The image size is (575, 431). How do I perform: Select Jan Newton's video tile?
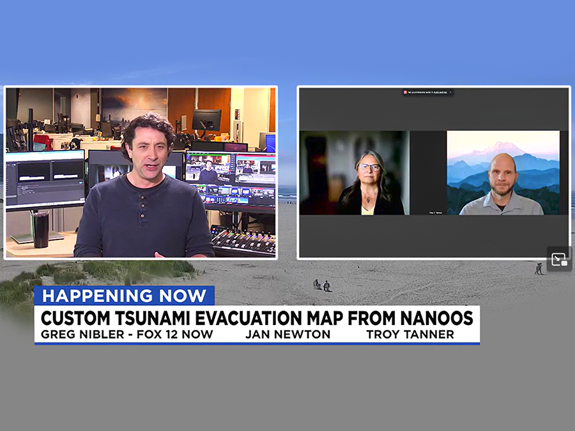(354, 173)
